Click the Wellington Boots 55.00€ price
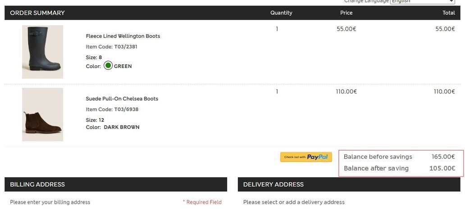The width and height of the screenshot is (465, 215). (x=346, y=29)
